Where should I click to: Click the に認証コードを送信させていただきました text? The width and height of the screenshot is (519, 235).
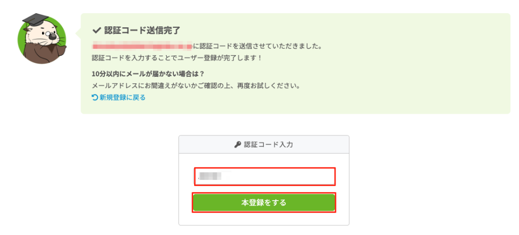point(257,46)
